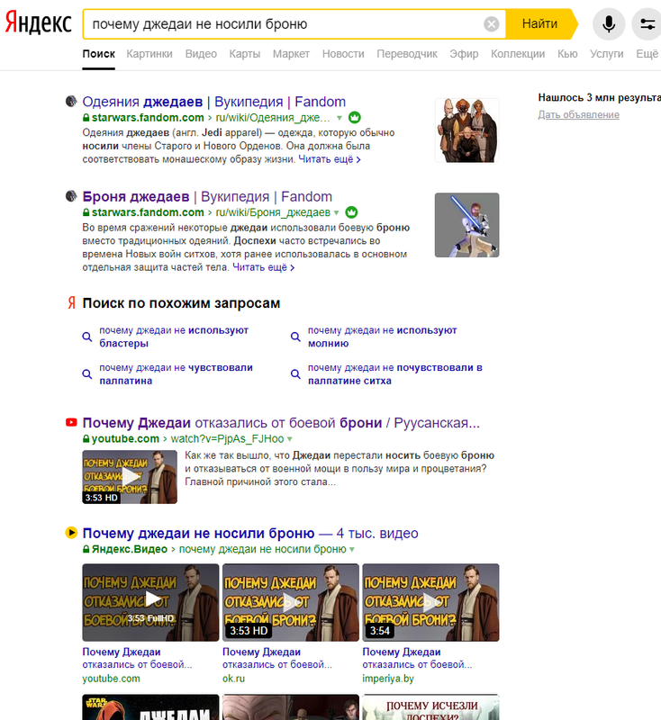Click favicon next to Броня джедаев result
This screenshot has width=661, height=720.
point(71,196)
